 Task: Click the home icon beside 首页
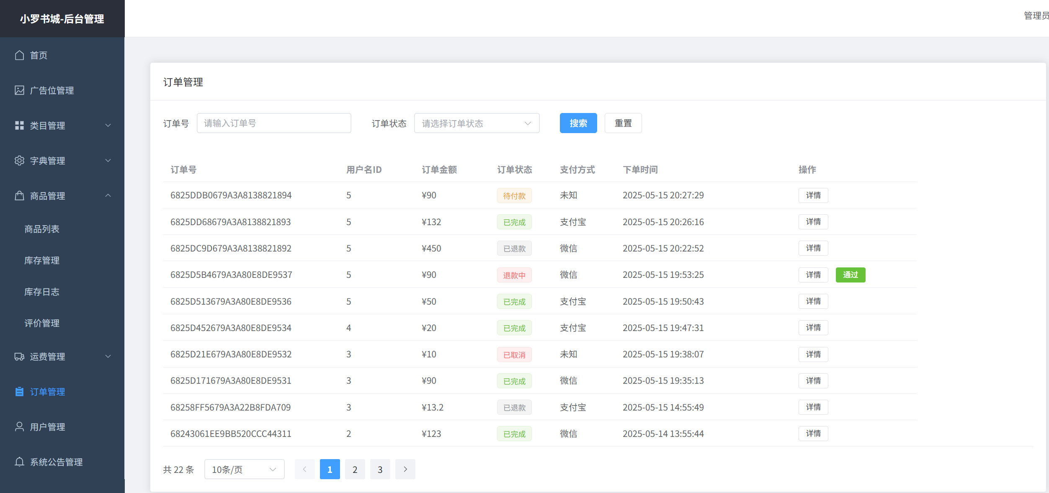19,55
